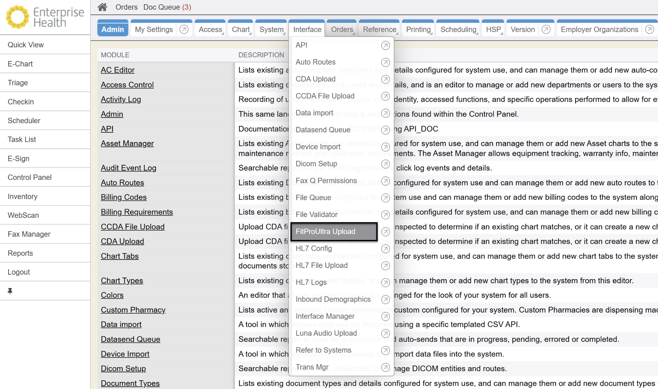Click pop-out icon next to API menu entry
Screen dimensions: 658x389
point(385,46)
